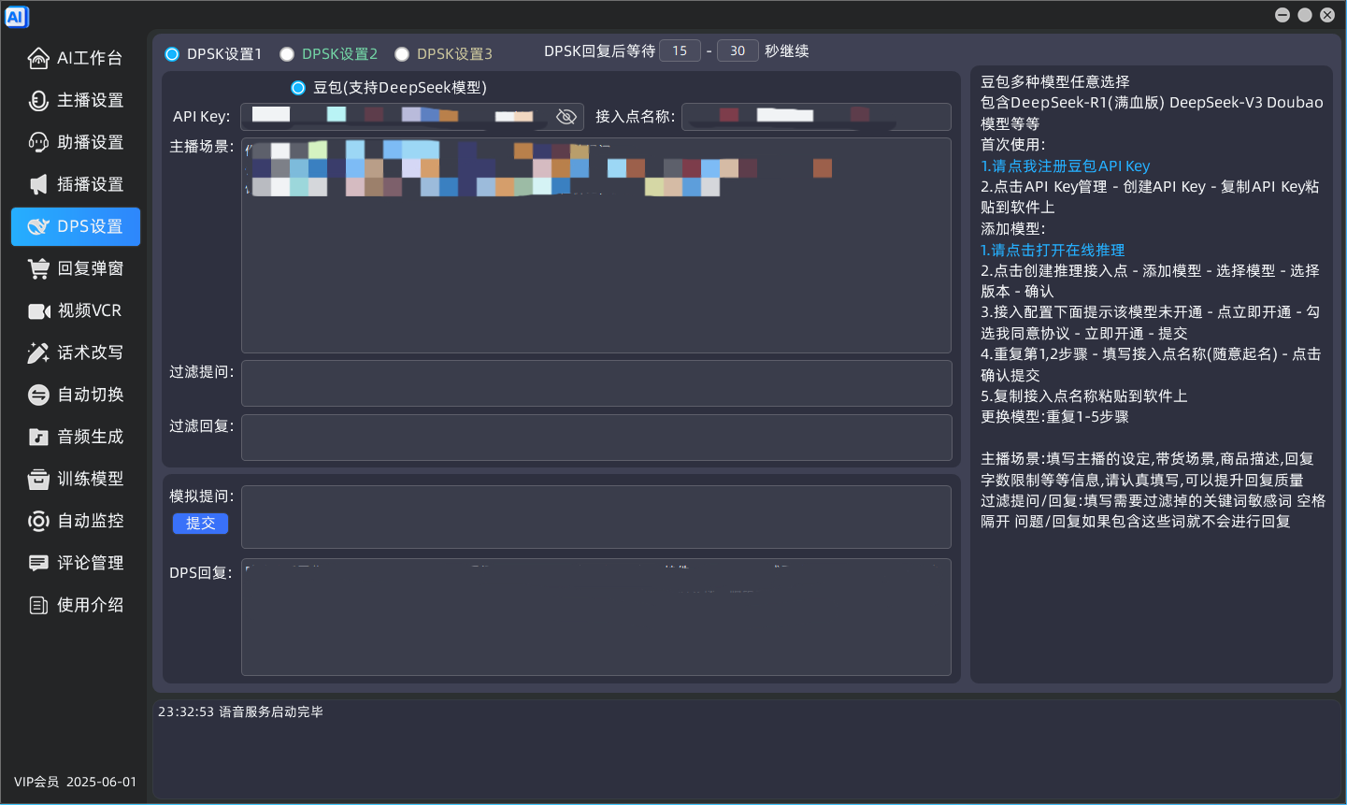Select the DPSK设置2 radio button

pyautogui.click(x=287, y=54)
